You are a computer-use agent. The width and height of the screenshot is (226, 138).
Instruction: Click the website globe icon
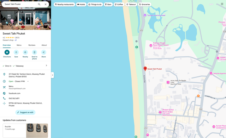click(x=4, y=93)
